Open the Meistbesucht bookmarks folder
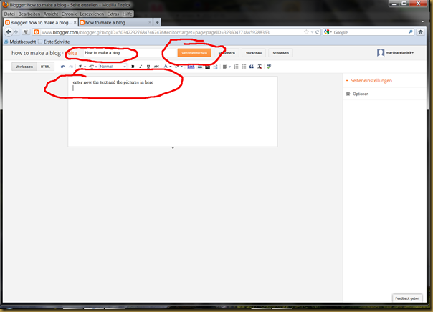Viewport: 433px width, 312px height. coord(20,42)
